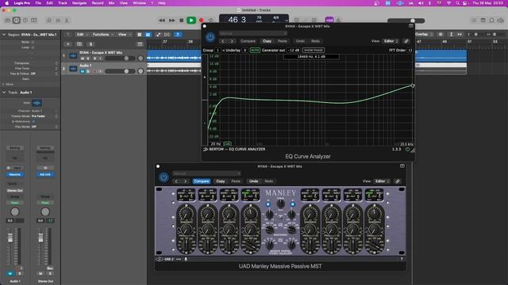Click the Play button in transport

coord(191,21)
